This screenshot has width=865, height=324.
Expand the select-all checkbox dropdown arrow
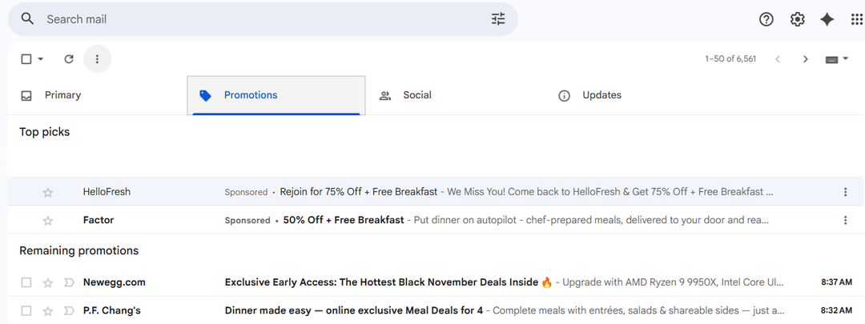coord(41,59)
